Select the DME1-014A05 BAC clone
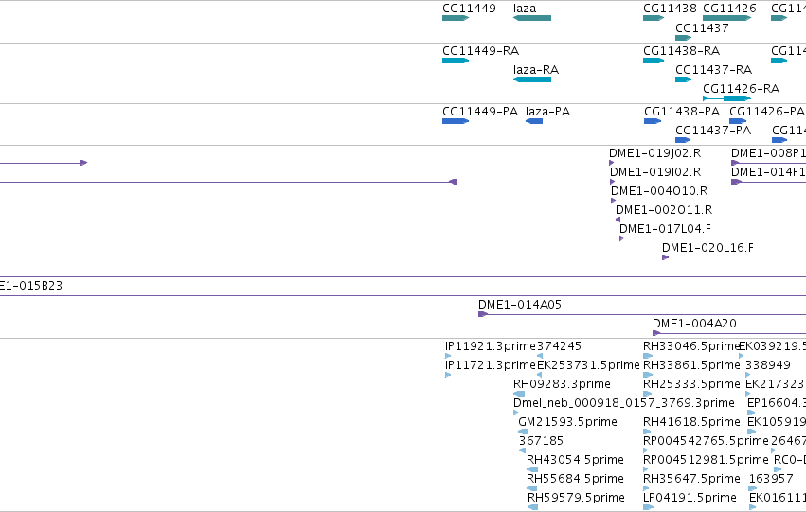Image resolution: width=806 pixels, height=512 pixels. (x=642, y=314)
